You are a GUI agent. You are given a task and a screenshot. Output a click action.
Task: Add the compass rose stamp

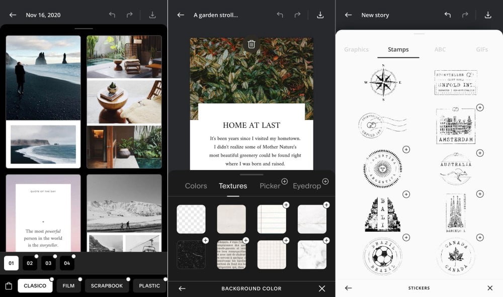click(383, 83)
